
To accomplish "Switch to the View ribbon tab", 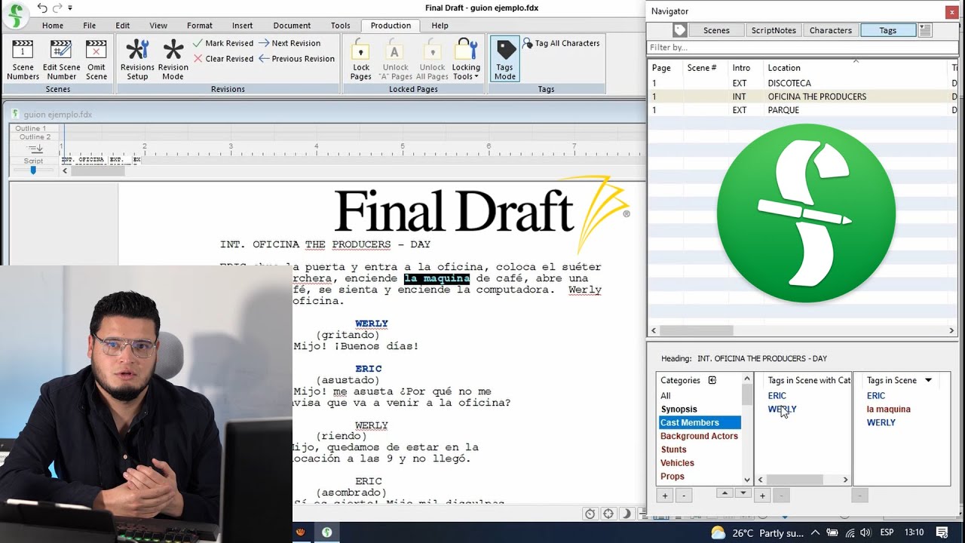I will (x=158, y=26).
